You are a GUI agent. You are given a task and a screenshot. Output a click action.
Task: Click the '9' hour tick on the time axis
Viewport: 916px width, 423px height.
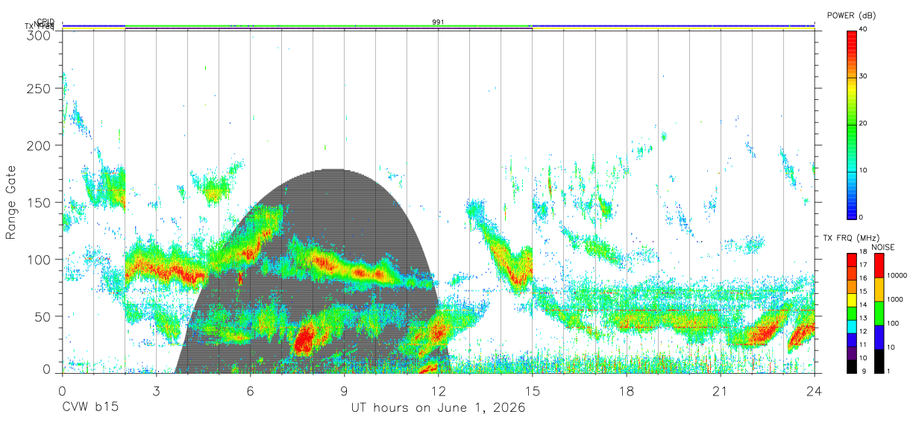(344, 390)
